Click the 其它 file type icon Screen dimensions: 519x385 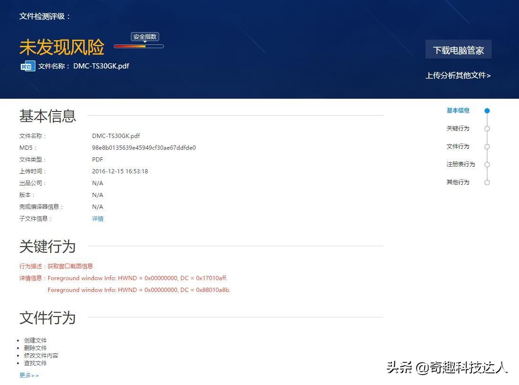(27, 66)
